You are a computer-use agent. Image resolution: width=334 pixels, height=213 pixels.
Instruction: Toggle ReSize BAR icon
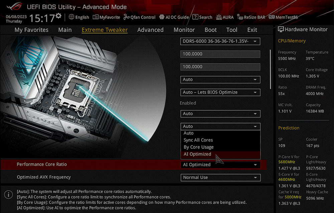pos(240,17)
